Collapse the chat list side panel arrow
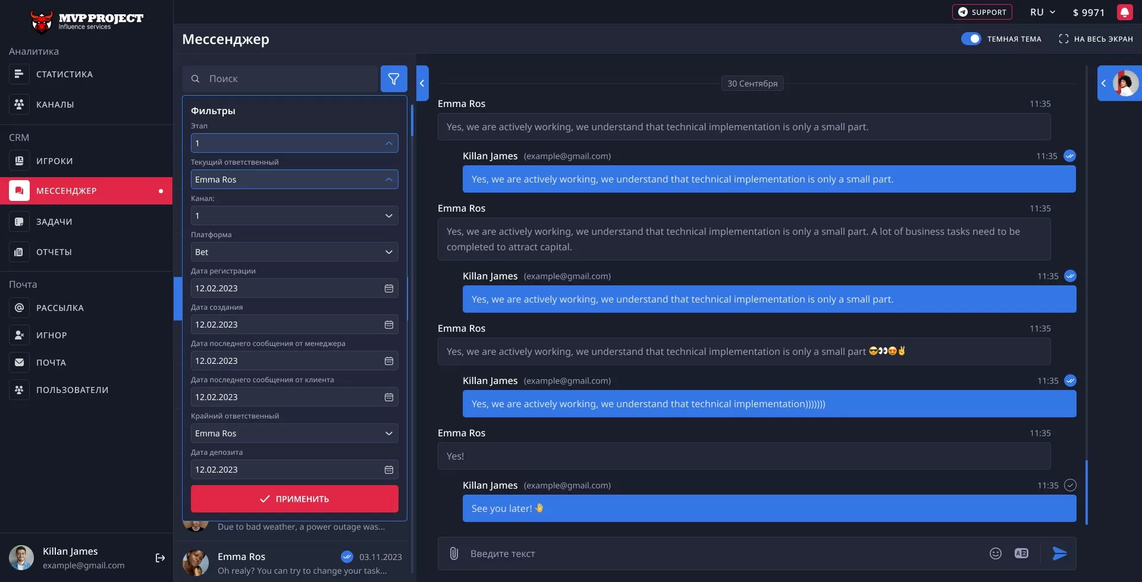 pos(422,83)
